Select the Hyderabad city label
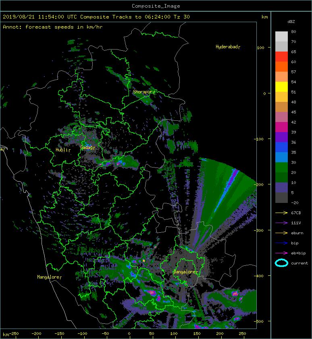Screen dimensions: 312x339 (x=227, y=47)
